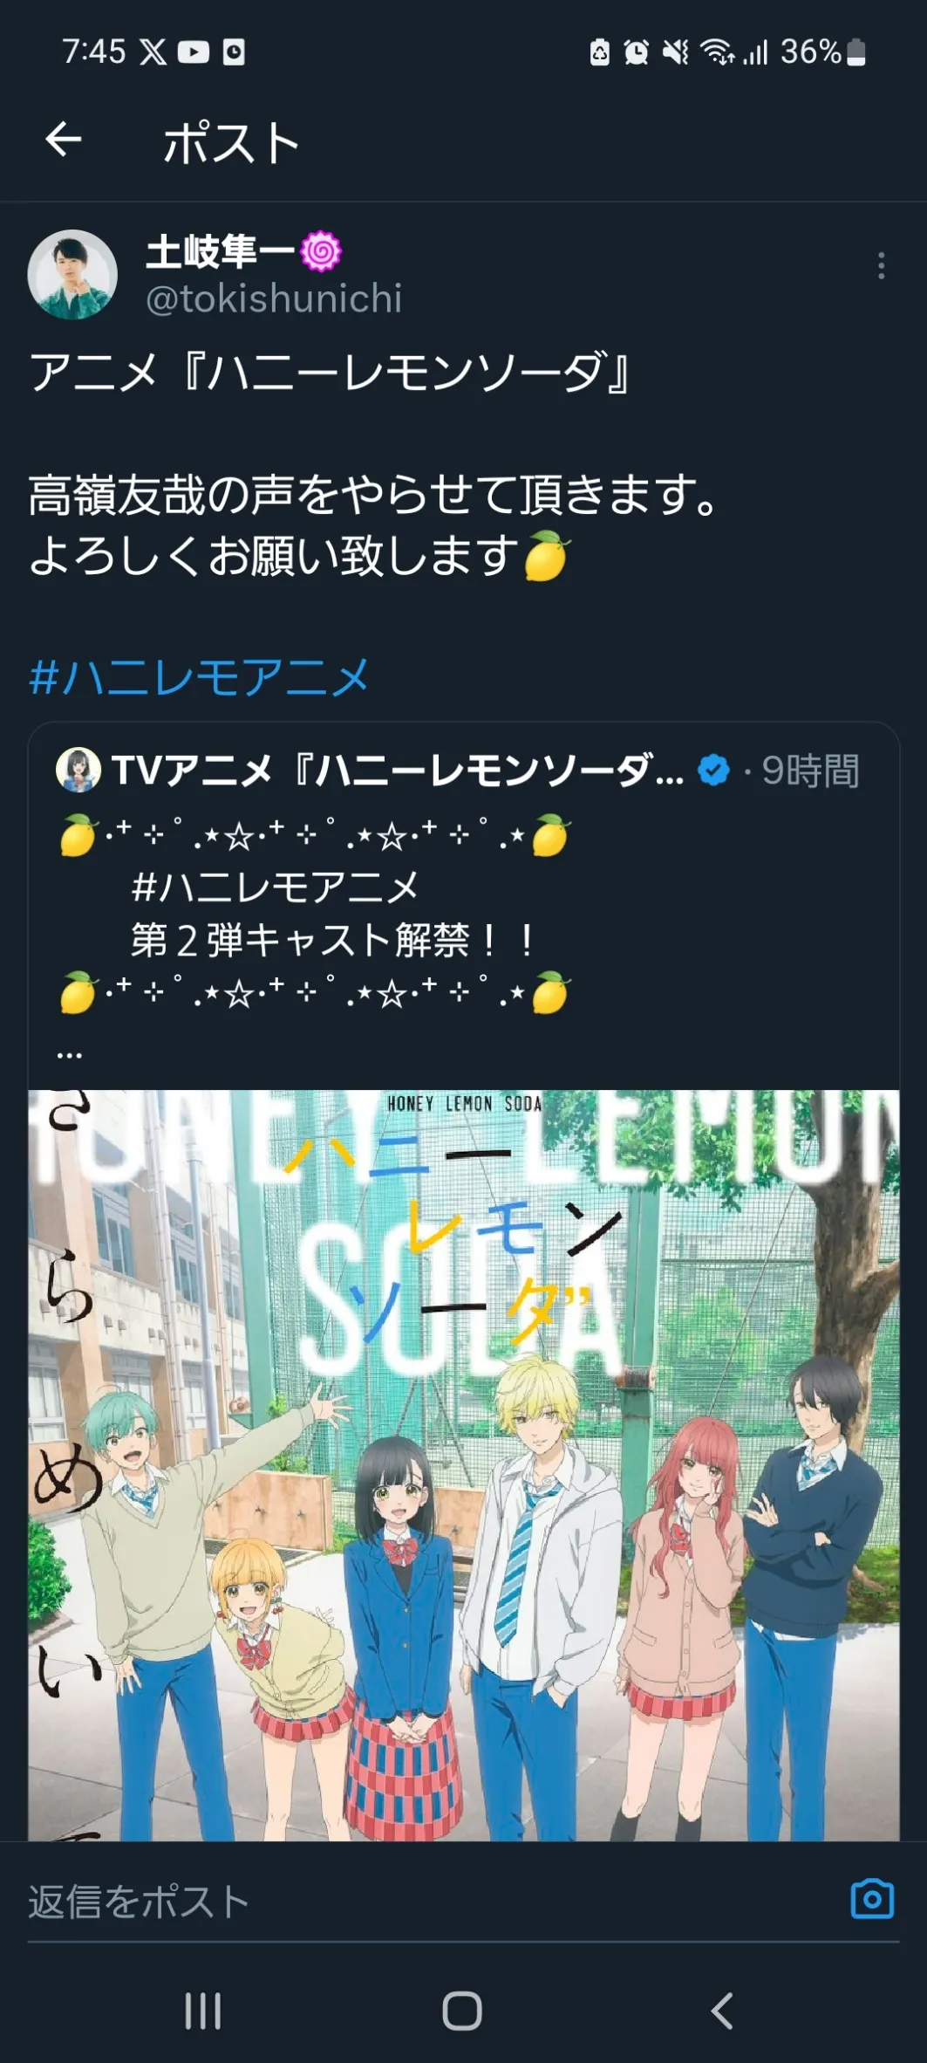Tap the 9時間 timestamp on quoted post

(x=811, y=771)
